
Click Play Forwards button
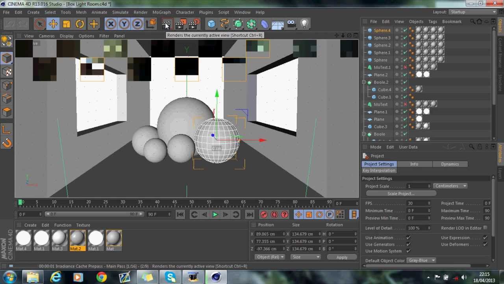(215, 215)
